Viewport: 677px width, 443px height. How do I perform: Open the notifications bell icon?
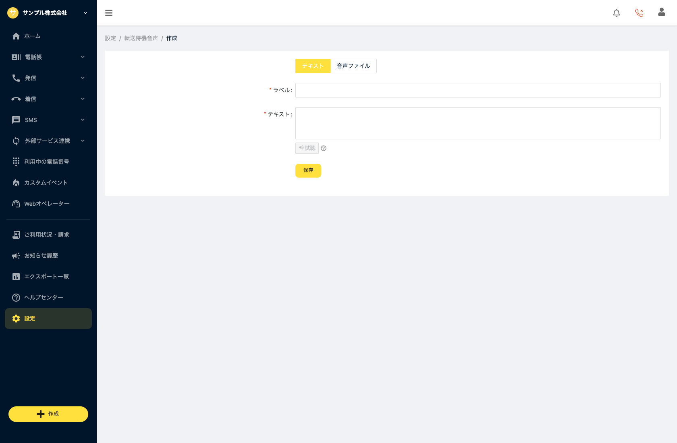617,13
